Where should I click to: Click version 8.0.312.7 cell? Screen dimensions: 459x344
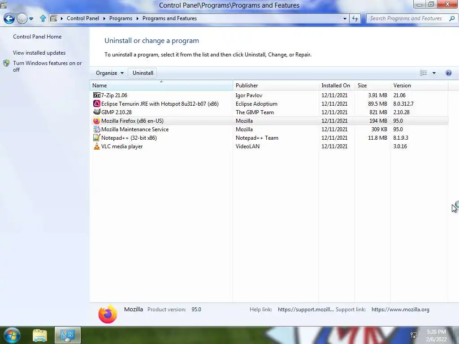[403, 103]
